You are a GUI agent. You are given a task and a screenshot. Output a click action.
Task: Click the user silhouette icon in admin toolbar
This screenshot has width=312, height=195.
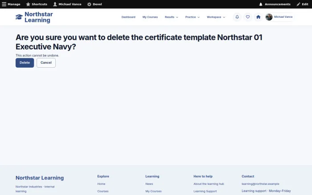tap(55, 4)
